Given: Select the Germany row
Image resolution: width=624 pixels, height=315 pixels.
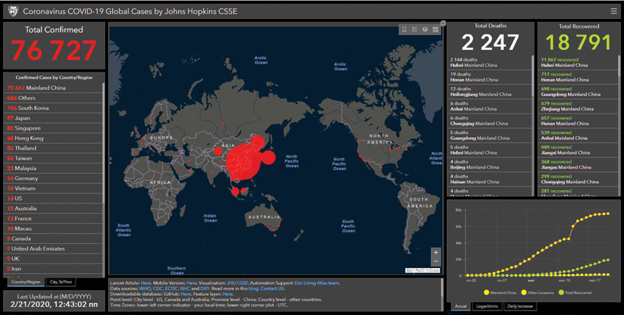Looking at the screenshot, I should pos(53,178).
